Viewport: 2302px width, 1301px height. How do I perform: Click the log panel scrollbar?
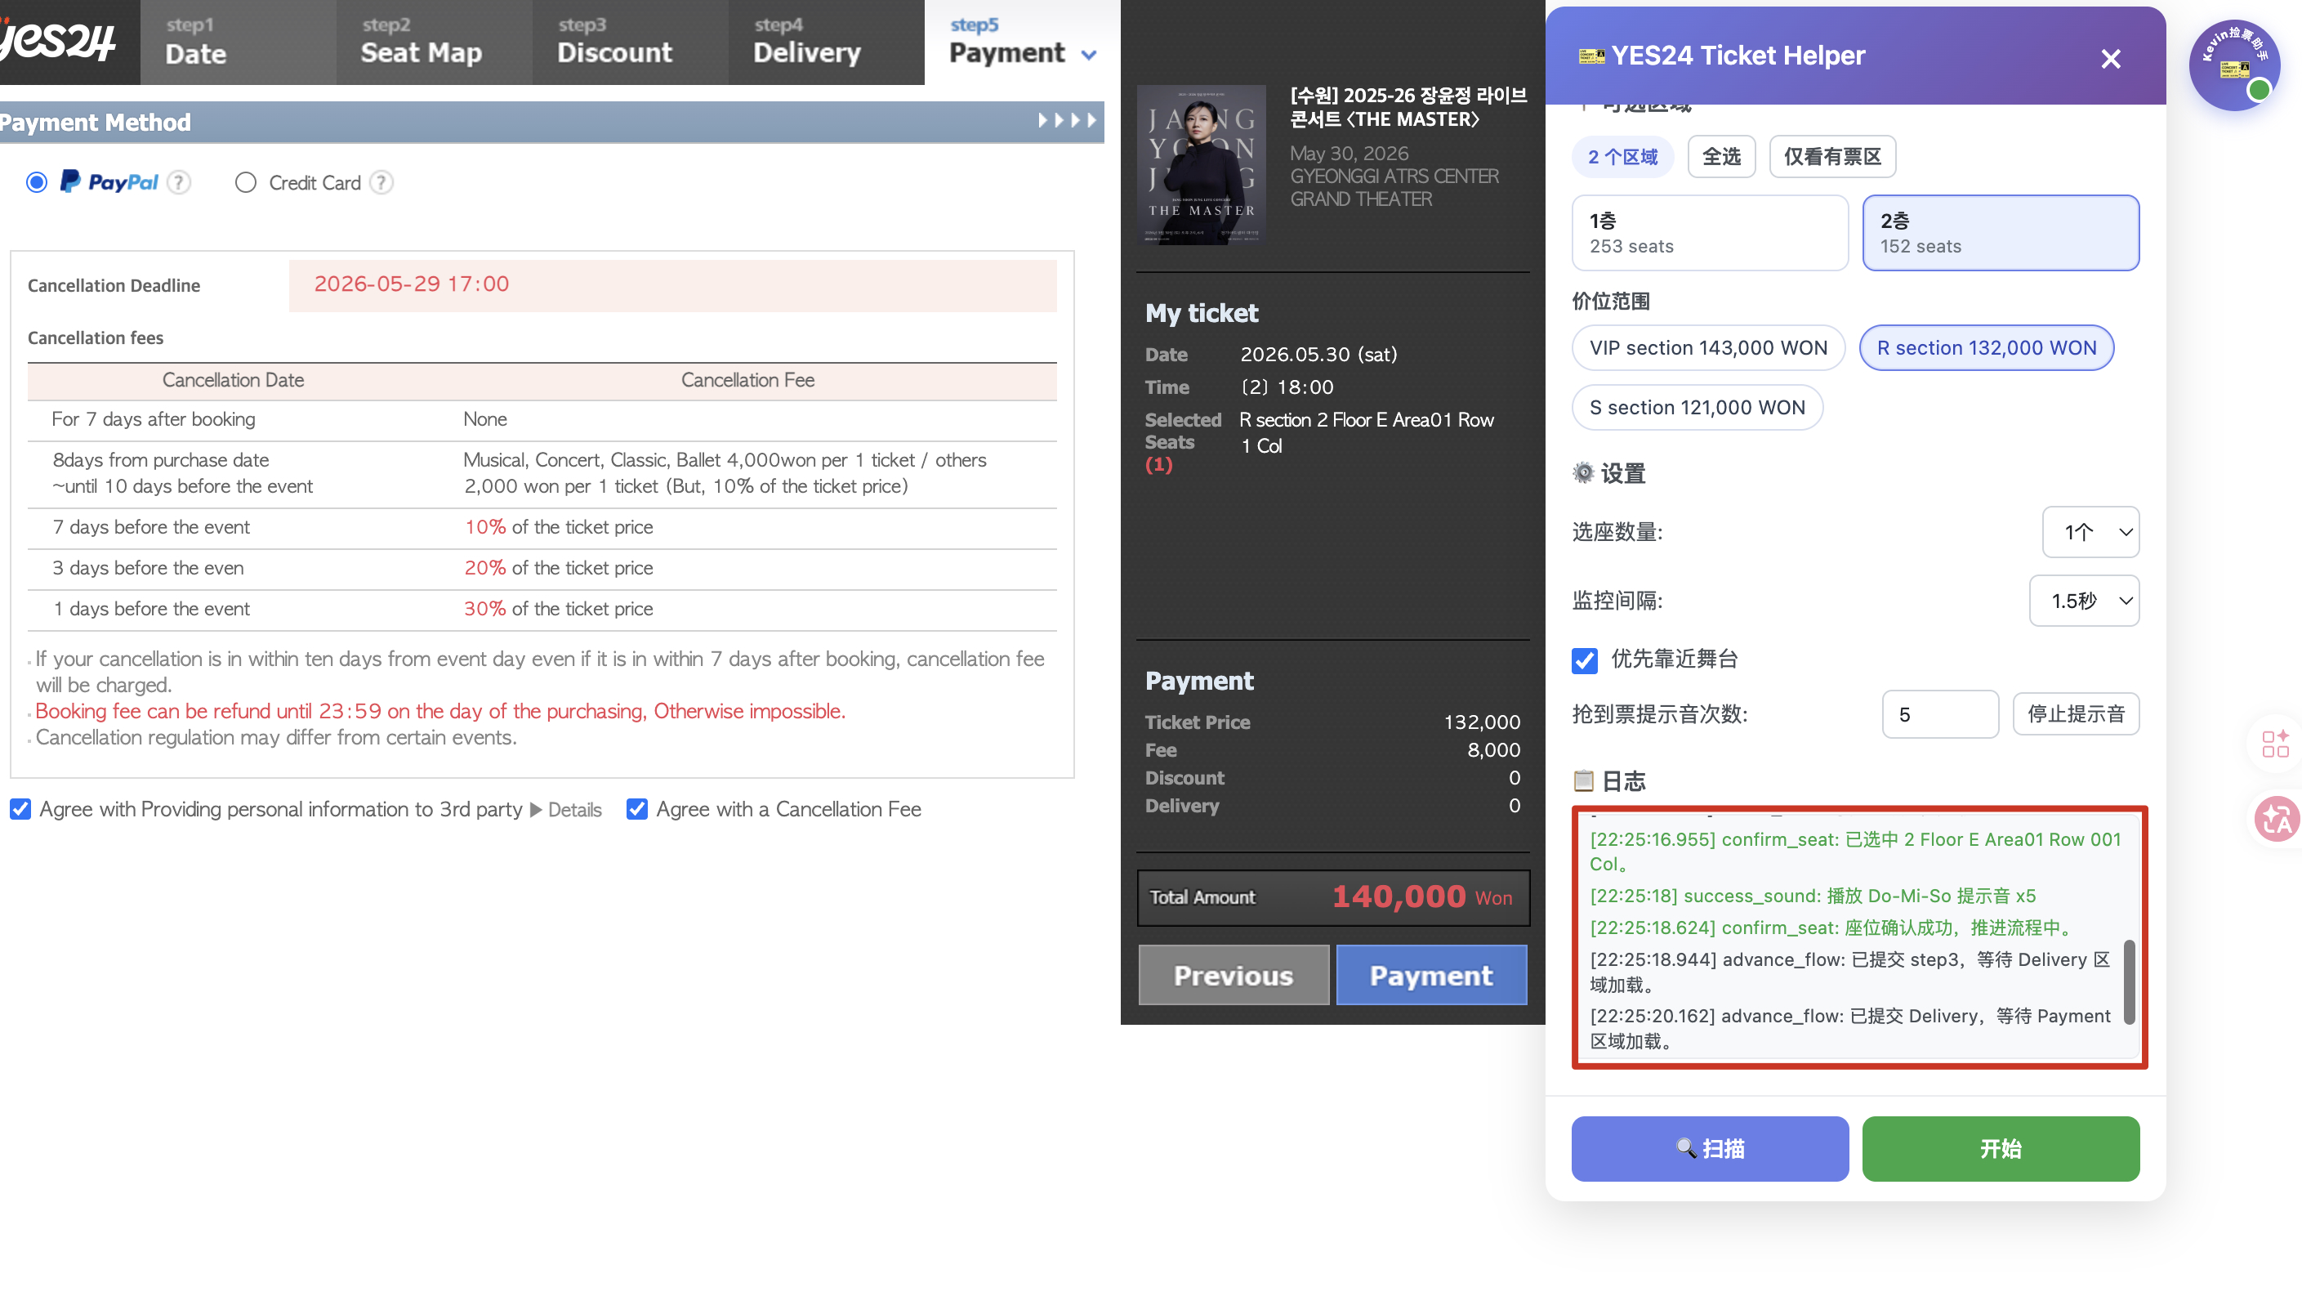2130,981
